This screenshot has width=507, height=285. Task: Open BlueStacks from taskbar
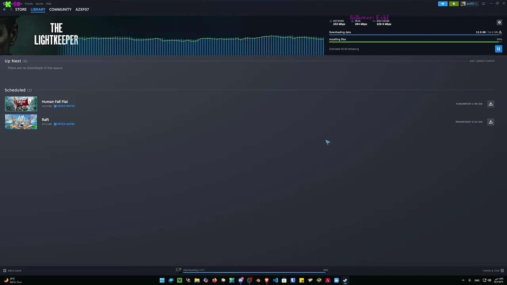[319, 280]
